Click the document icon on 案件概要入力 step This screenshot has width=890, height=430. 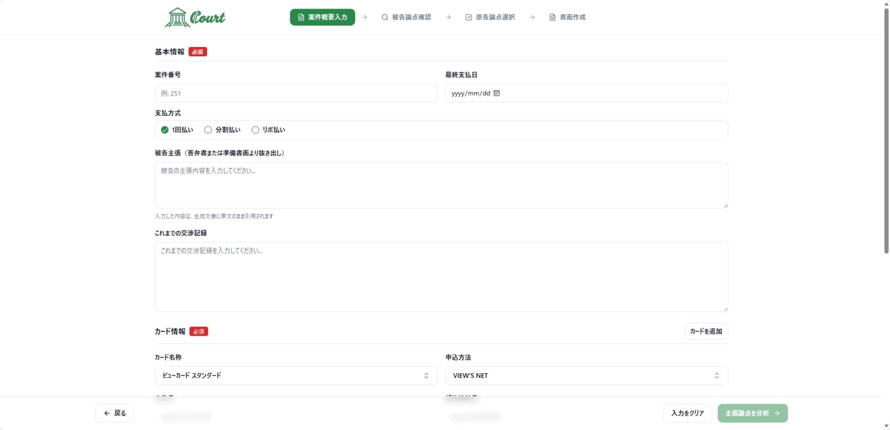[301, 17]
